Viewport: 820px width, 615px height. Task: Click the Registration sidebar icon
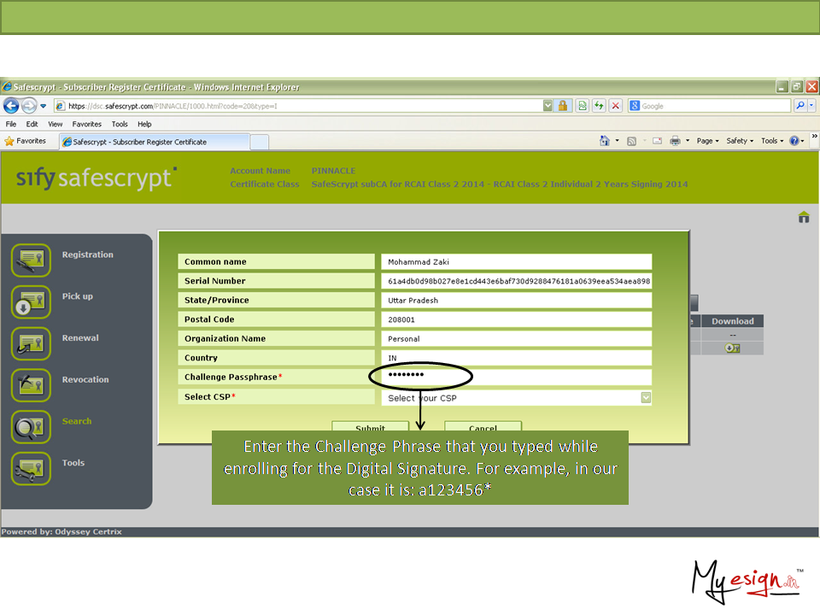click(x=32, y=261)
